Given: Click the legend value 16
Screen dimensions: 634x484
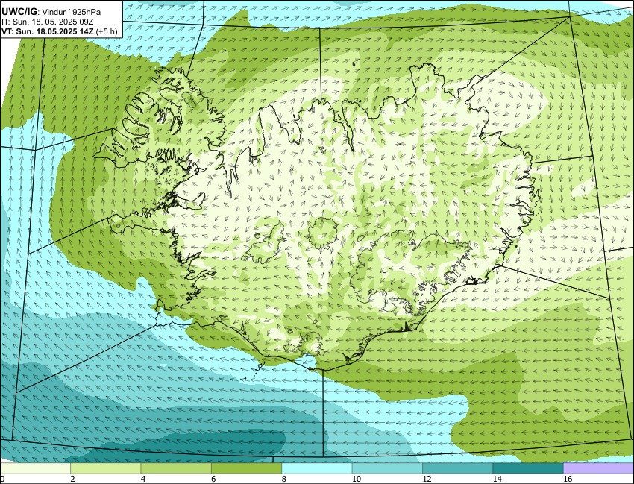Looking at the screenshot, I should (x=568, y=479).
